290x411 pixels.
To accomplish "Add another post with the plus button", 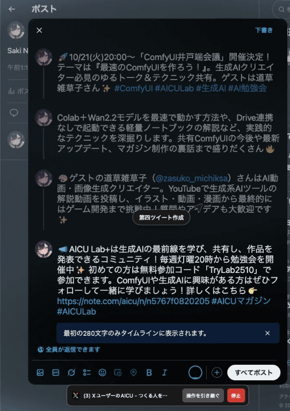I will 216,372.
